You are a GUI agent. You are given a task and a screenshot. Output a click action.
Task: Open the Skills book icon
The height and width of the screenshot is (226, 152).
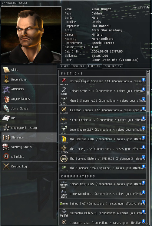pos(6,70)
